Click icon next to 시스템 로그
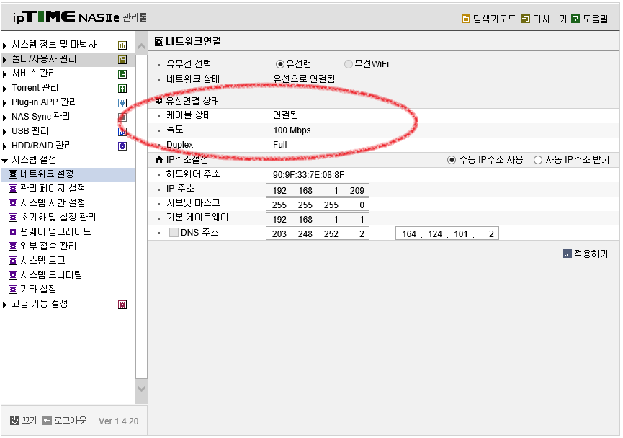Screen dimensions: 623x438 13,261
